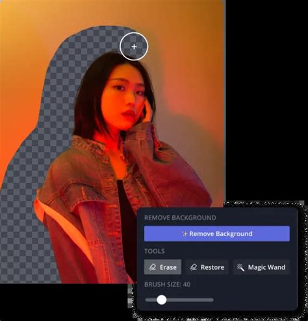Select the Restore tool
The width and height of the screenshot is (308, 321).
(x=207, y=267)
